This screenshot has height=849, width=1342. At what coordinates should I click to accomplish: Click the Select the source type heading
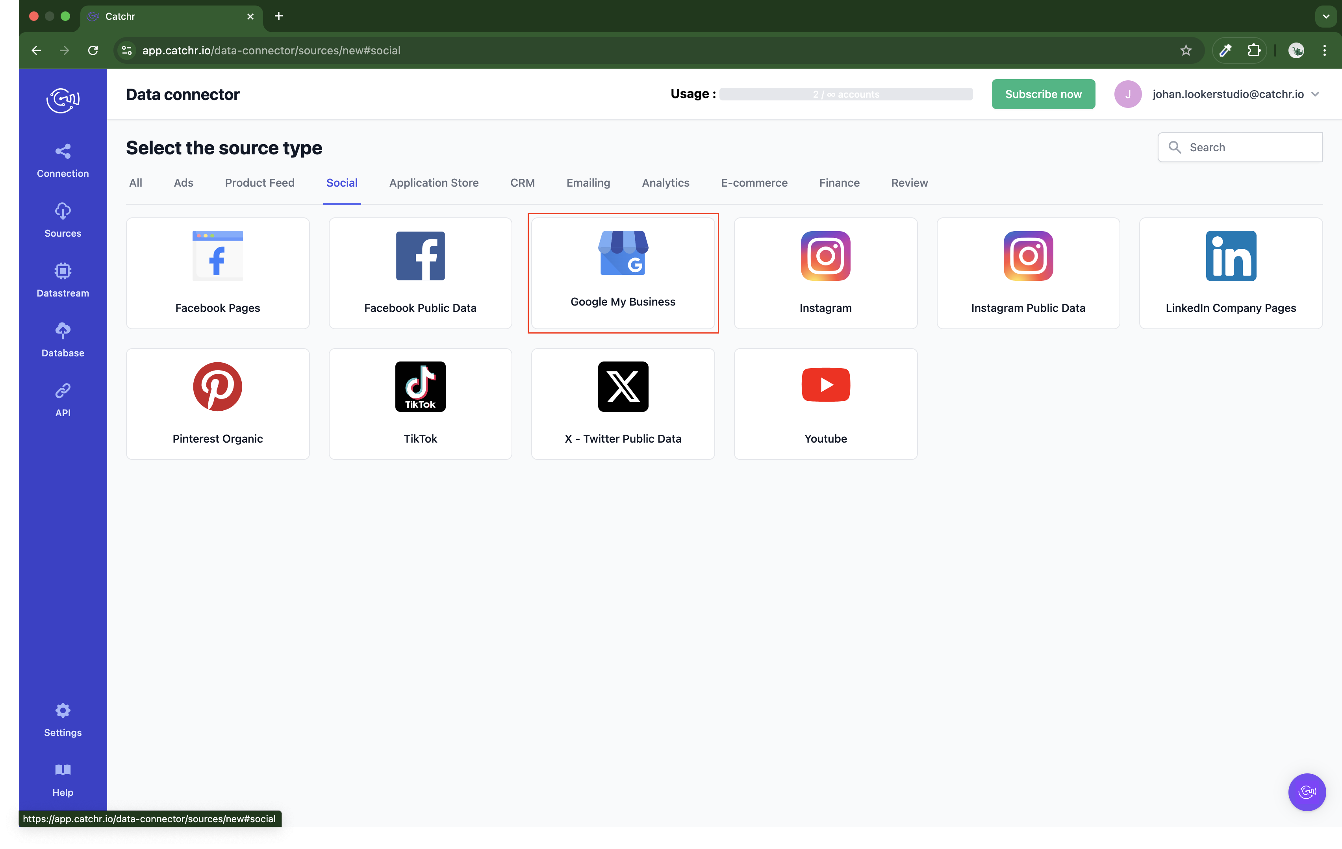tap(224, 148)
